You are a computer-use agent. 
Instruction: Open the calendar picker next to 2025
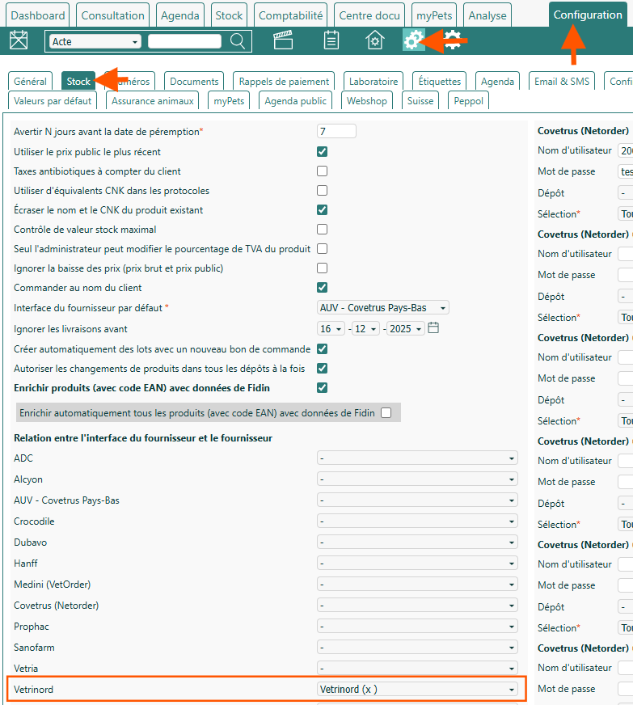pos(433,328)
